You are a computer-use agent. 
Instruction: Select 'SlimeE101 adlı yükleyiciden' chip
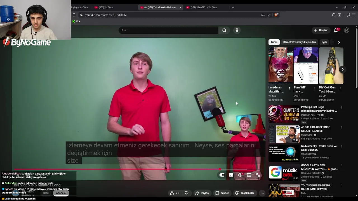click(299, 42)
